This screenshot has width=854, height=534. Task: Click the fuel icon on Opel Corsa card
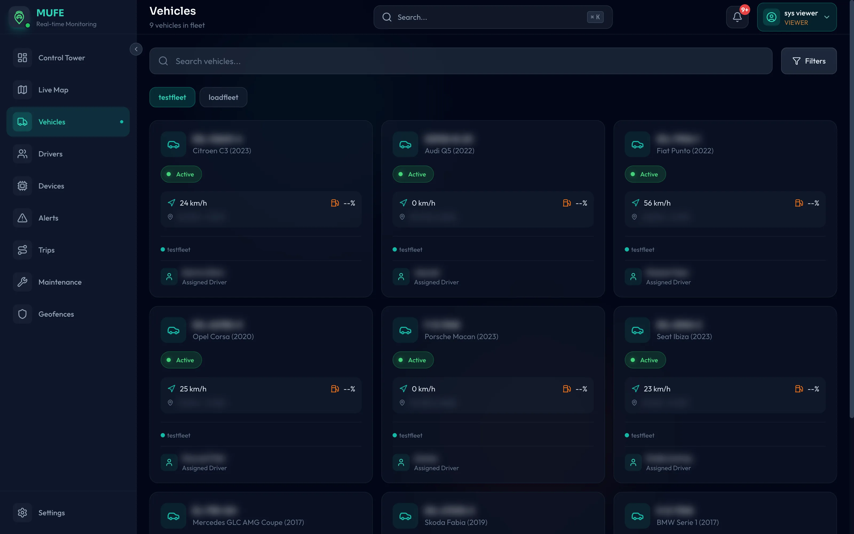pos(335,389)
